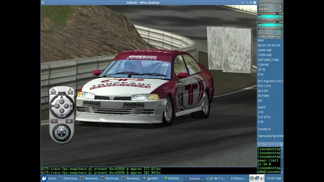The width and height of the screenshot is (324, 182).
Task: Click the trace line showing 282.96fps
Action: click(x=101, y=173)
